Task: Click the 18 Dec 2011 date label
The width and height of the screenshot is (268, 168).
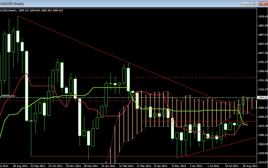Action: (91, 166)
